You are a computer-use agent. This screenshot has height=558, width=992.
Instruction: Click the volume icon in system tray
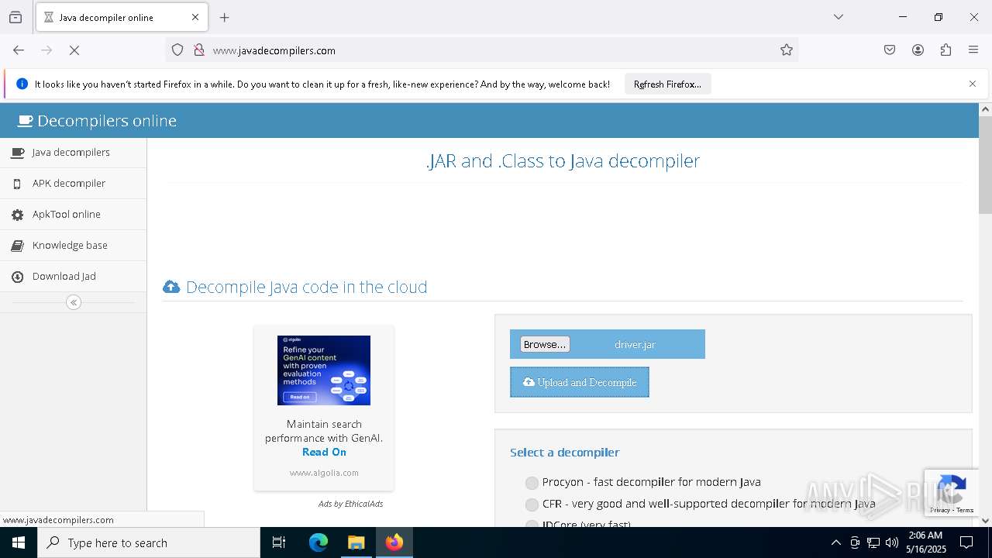892,542
